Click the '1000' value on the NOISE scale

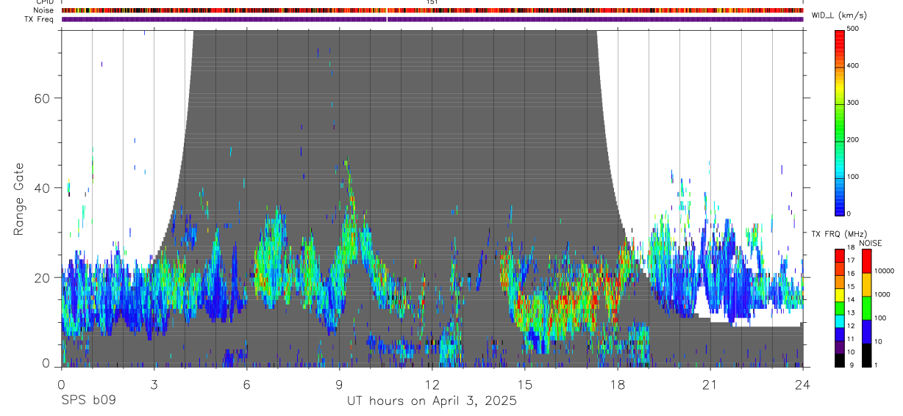click(881, 295)
